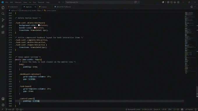
Task: Go forward with the navigation arrow
Action: coord(63,2)
